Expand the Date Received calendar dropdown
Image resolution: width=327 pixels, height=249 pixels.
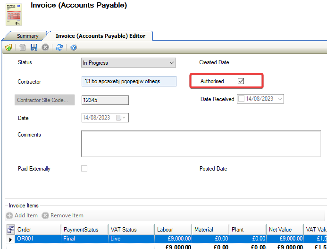click(x=280, y=99)
